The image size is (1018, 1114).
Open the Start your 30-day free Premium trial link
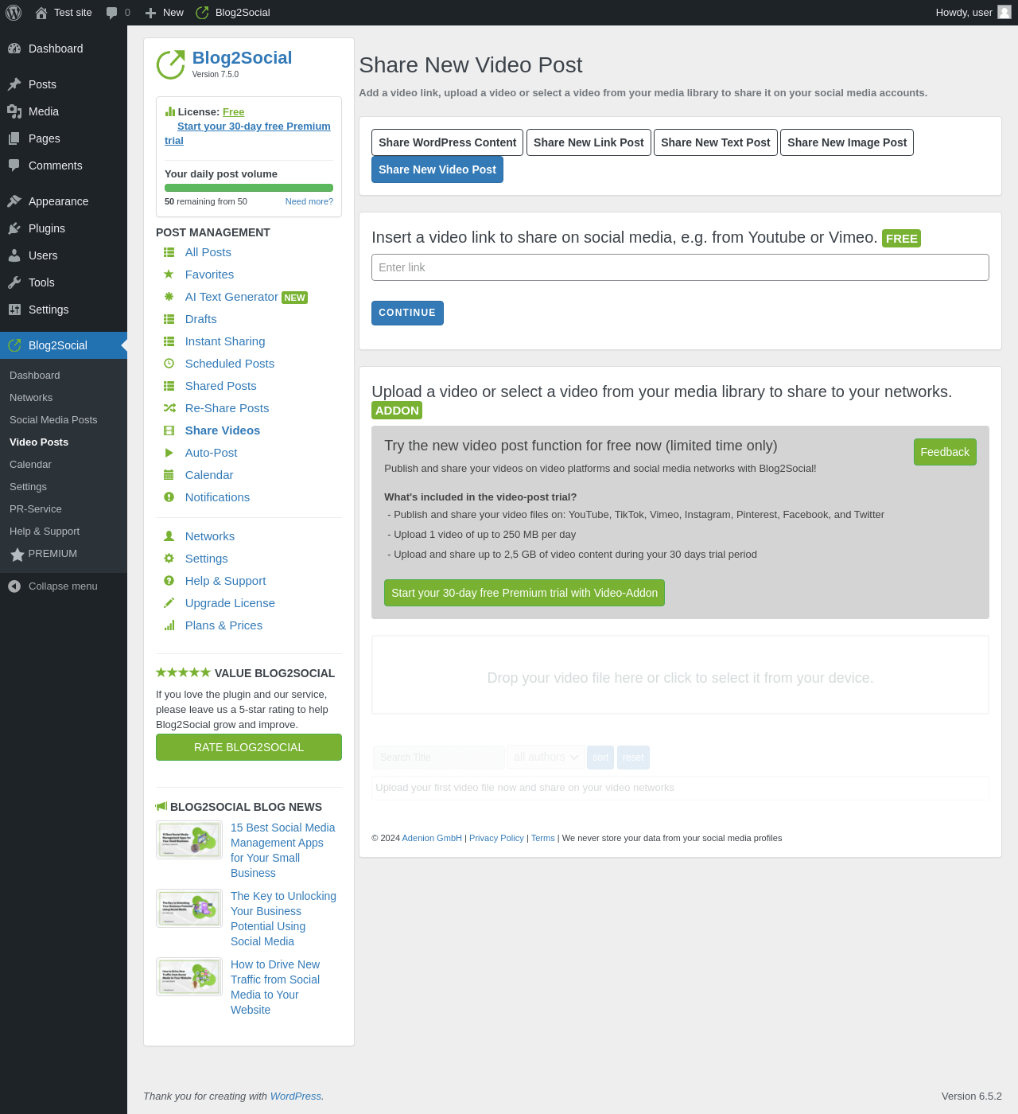247,134
